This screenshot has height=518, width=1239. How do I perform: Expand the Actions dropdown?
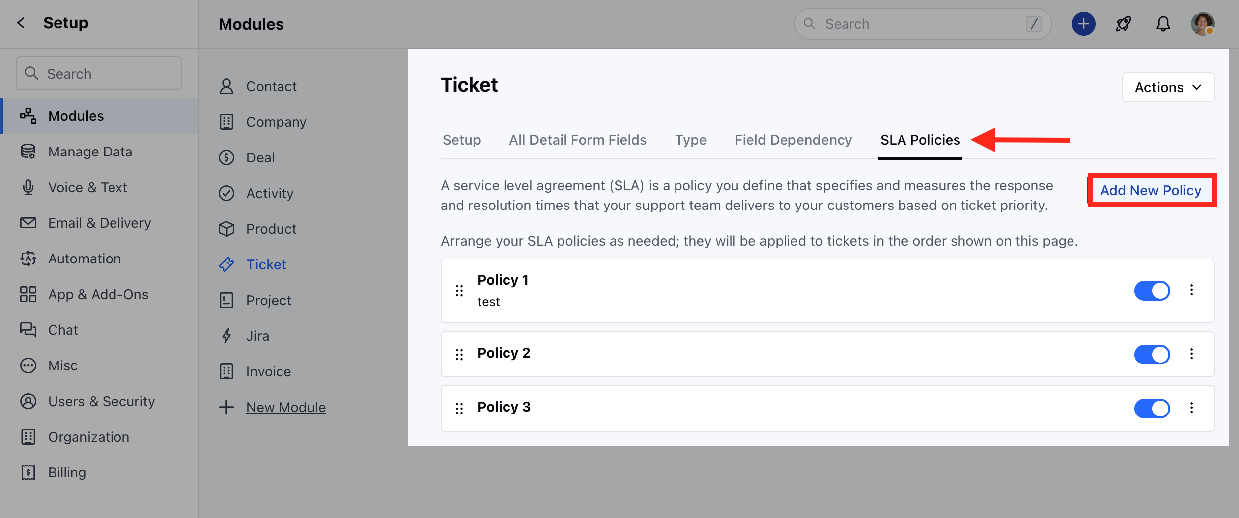click(x=1168, y=87)
